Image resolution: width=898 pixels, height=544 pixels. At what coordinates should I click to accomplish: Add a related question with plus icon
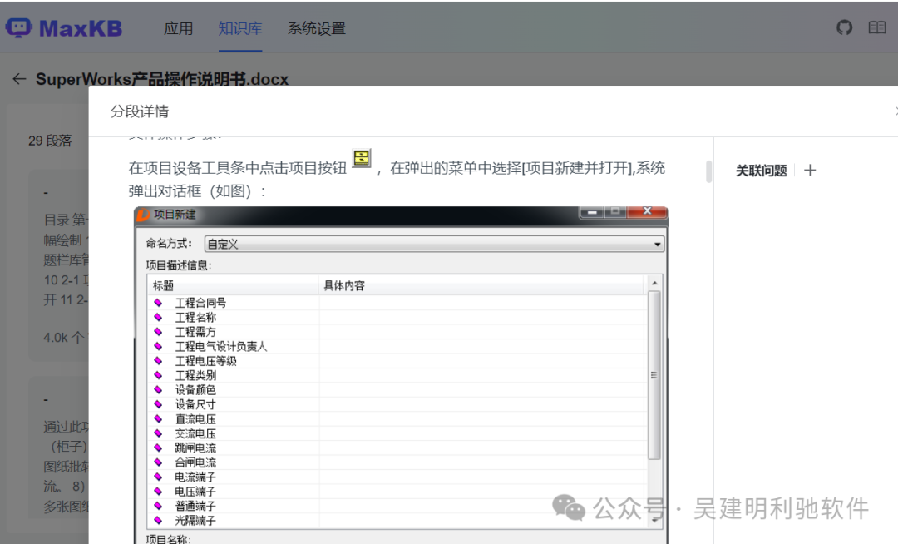coord(810,170)
